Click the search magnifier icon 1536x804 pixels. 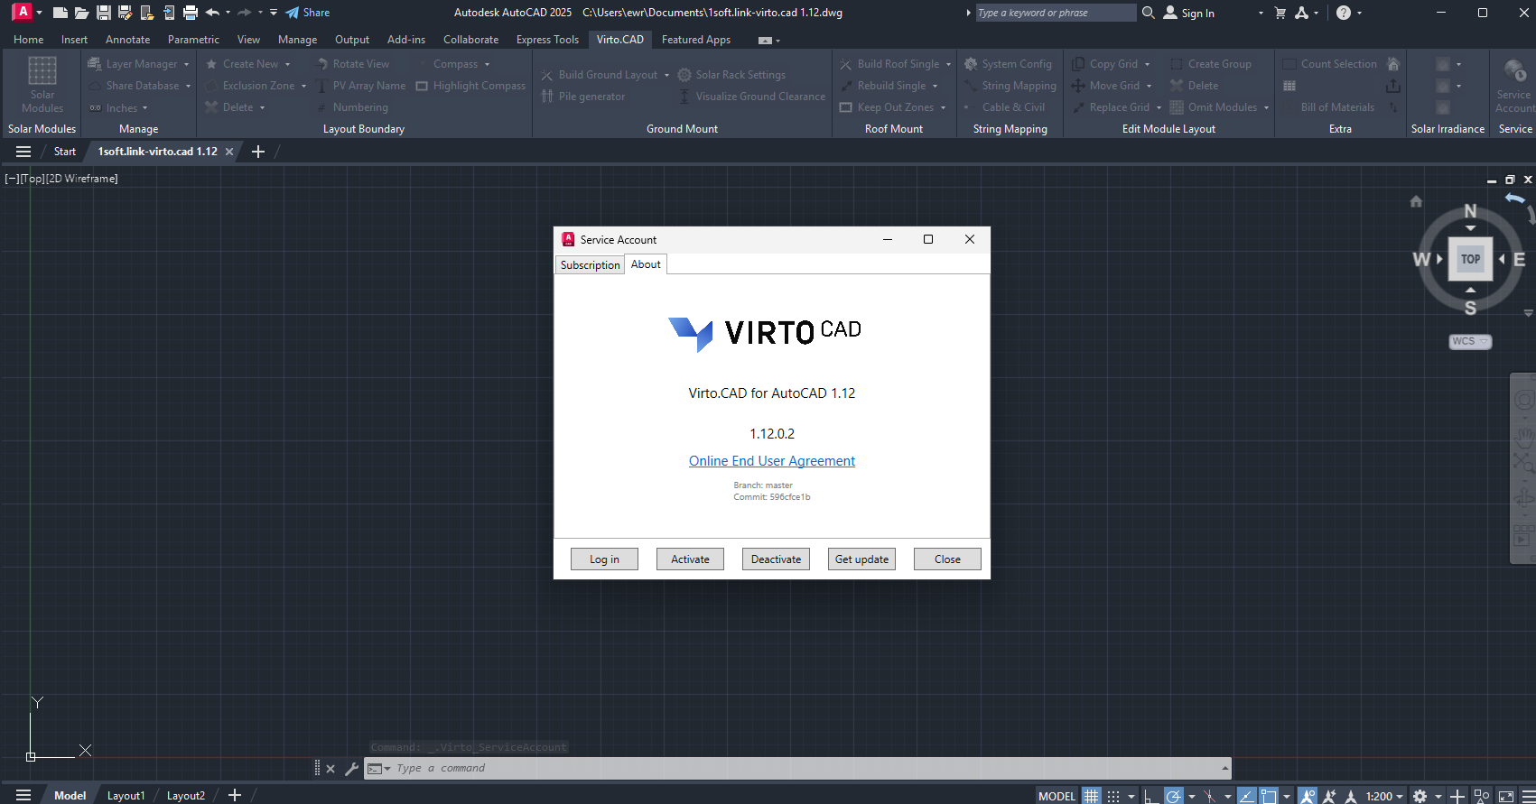[1148, 13]
